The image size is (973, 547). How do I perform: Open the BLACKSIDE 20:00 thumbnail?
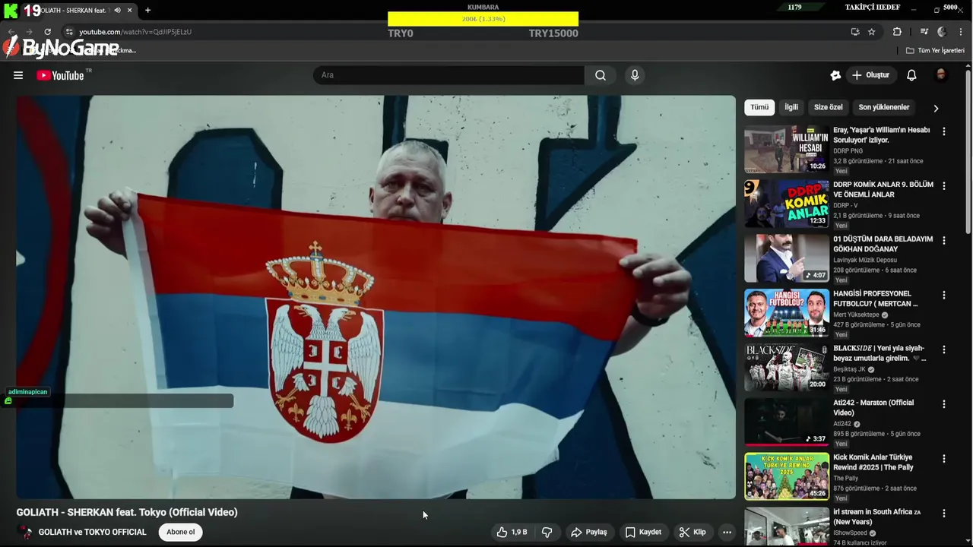point(787,368)
